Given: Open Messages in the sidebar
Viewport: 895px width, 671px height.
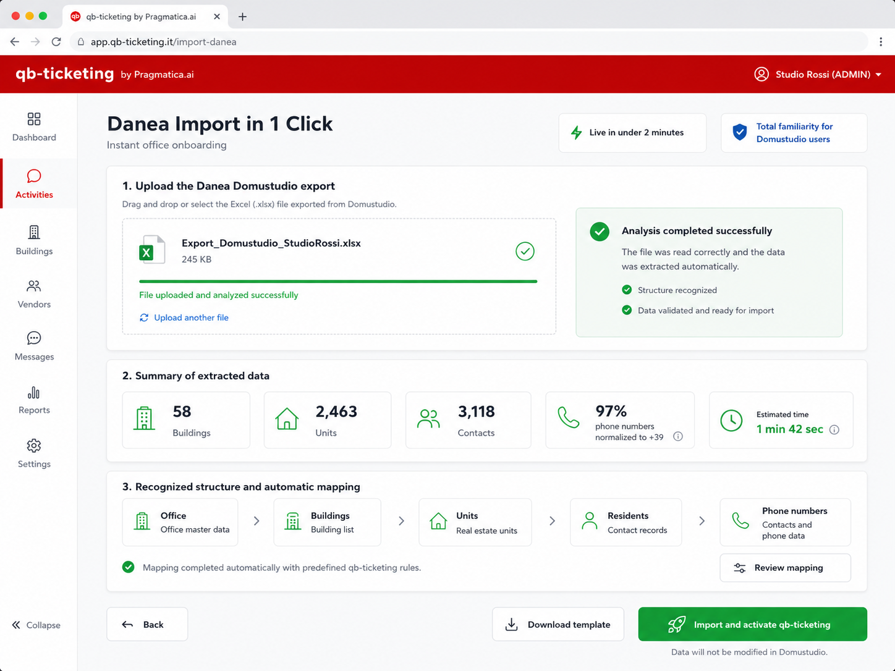Looking at the screenshot, I should (34, 347).
